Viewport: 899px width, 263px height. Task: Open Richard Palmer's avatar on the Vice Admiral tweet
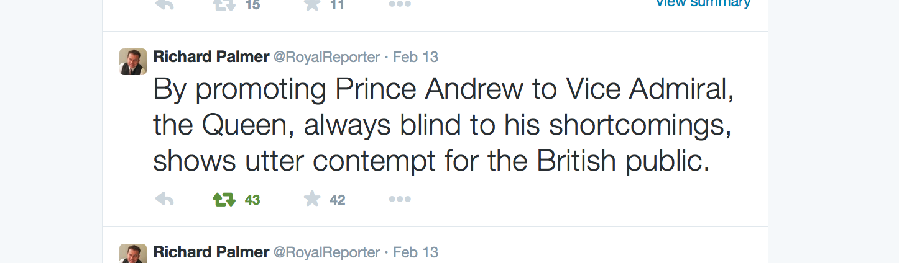[x=133, y=61]
